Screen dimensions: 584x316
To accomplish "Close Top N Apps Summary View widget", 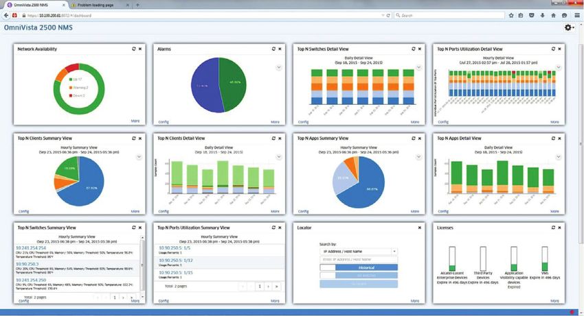I will [x=420, y=138].
